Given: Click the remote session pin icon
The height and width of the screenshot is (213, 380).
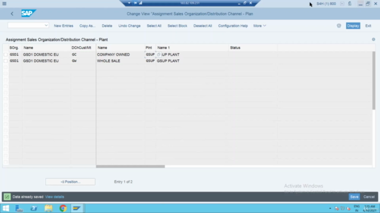Looking at the screenshot, I should point(135,3).
